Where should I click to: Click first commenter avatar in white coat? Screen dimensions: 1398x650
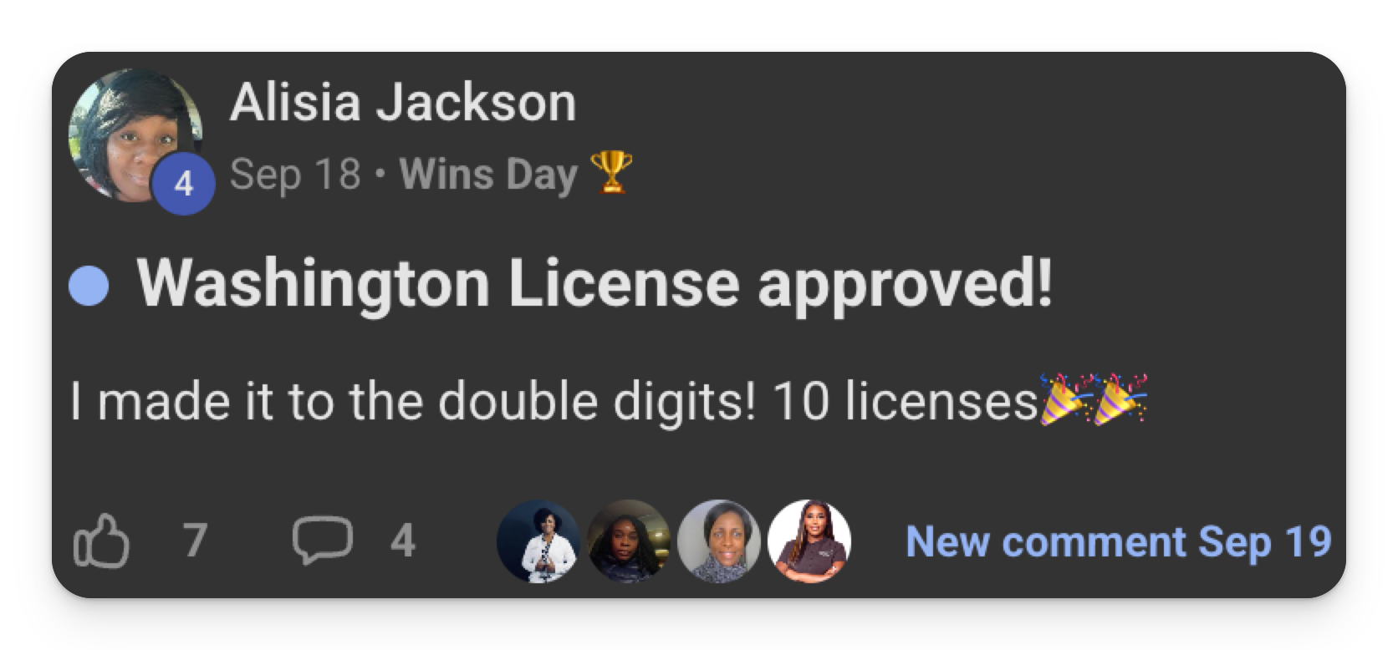coord(538,541)
